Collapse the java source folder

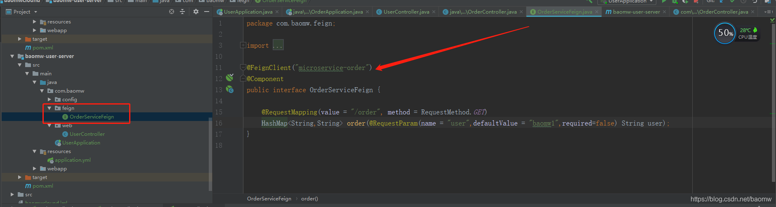[x=35, y=82]
